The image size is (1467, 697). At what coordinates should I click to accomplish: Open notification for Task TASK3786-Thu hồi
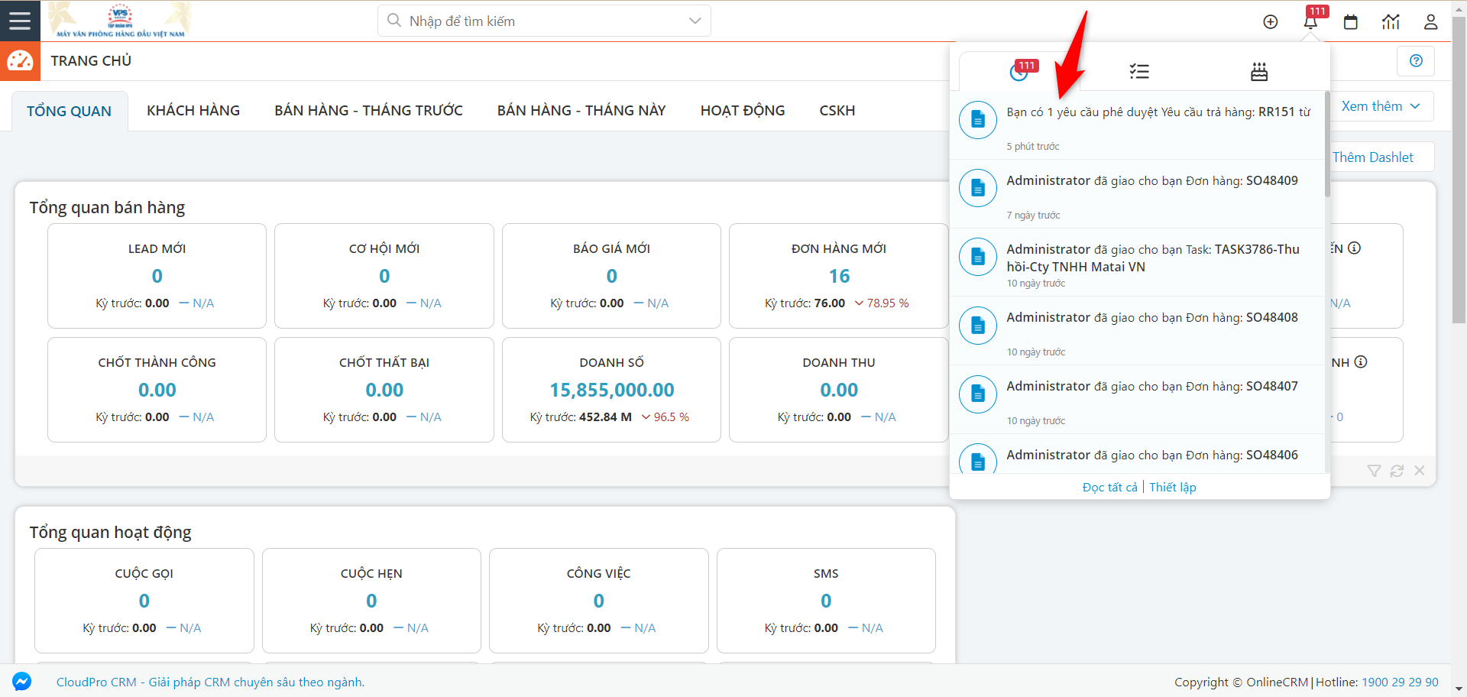[x=1137, y=262]
